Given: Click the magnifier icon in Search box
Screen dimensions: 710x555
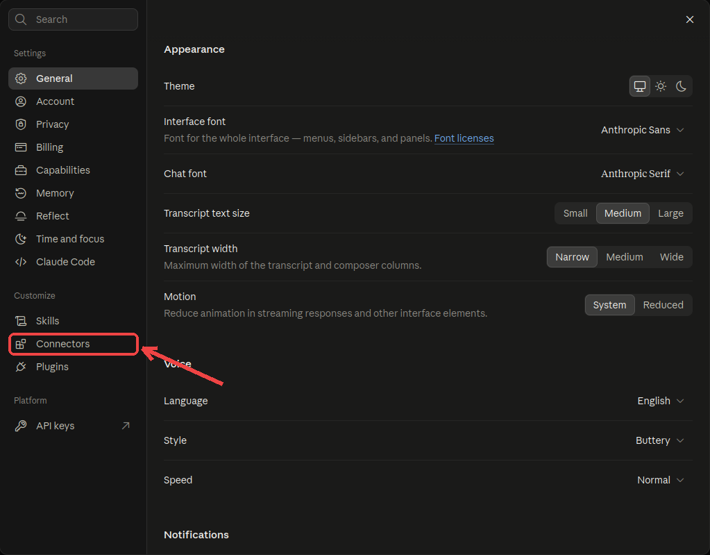Looking at the screenshot, I should (x=21, y=19).
